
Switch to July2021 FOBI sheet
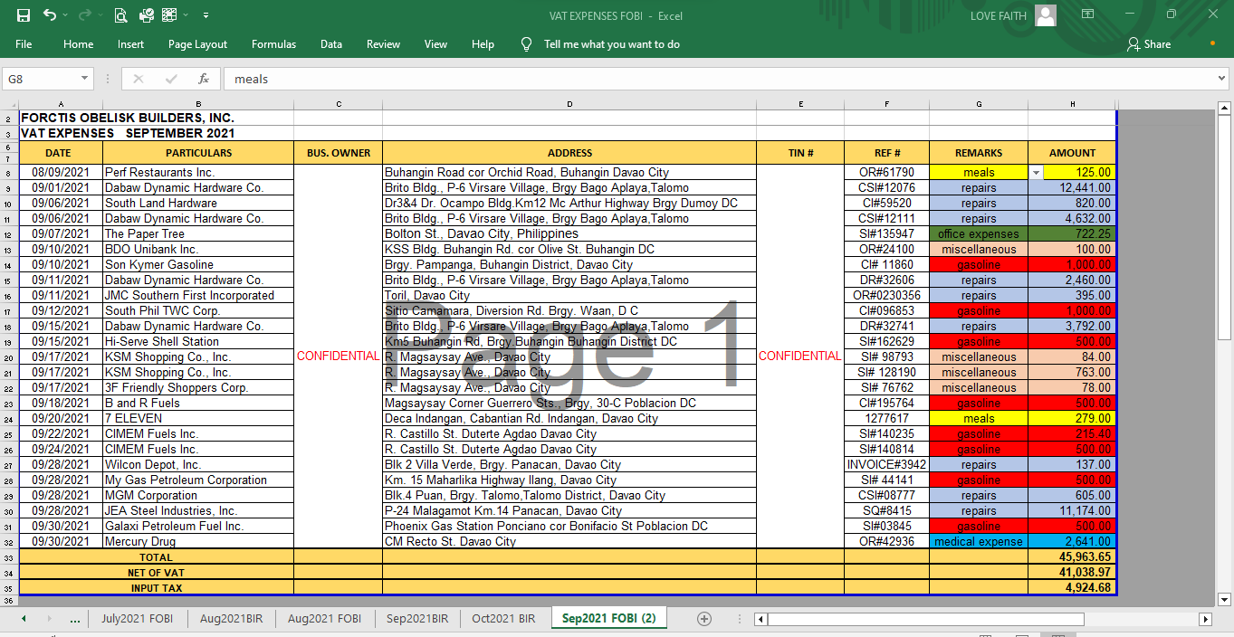tap(138, 619)
